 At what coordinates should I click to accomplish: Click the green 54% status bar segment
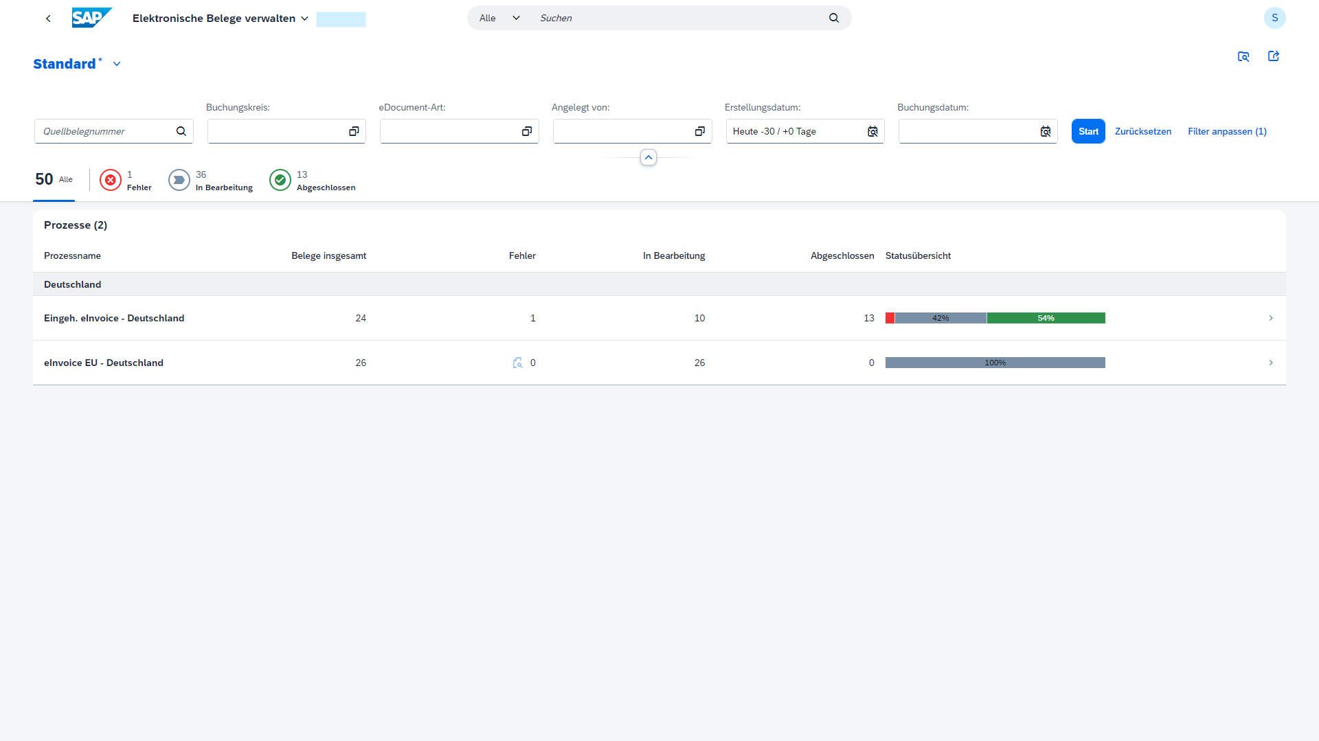(x=1046, y=318)
